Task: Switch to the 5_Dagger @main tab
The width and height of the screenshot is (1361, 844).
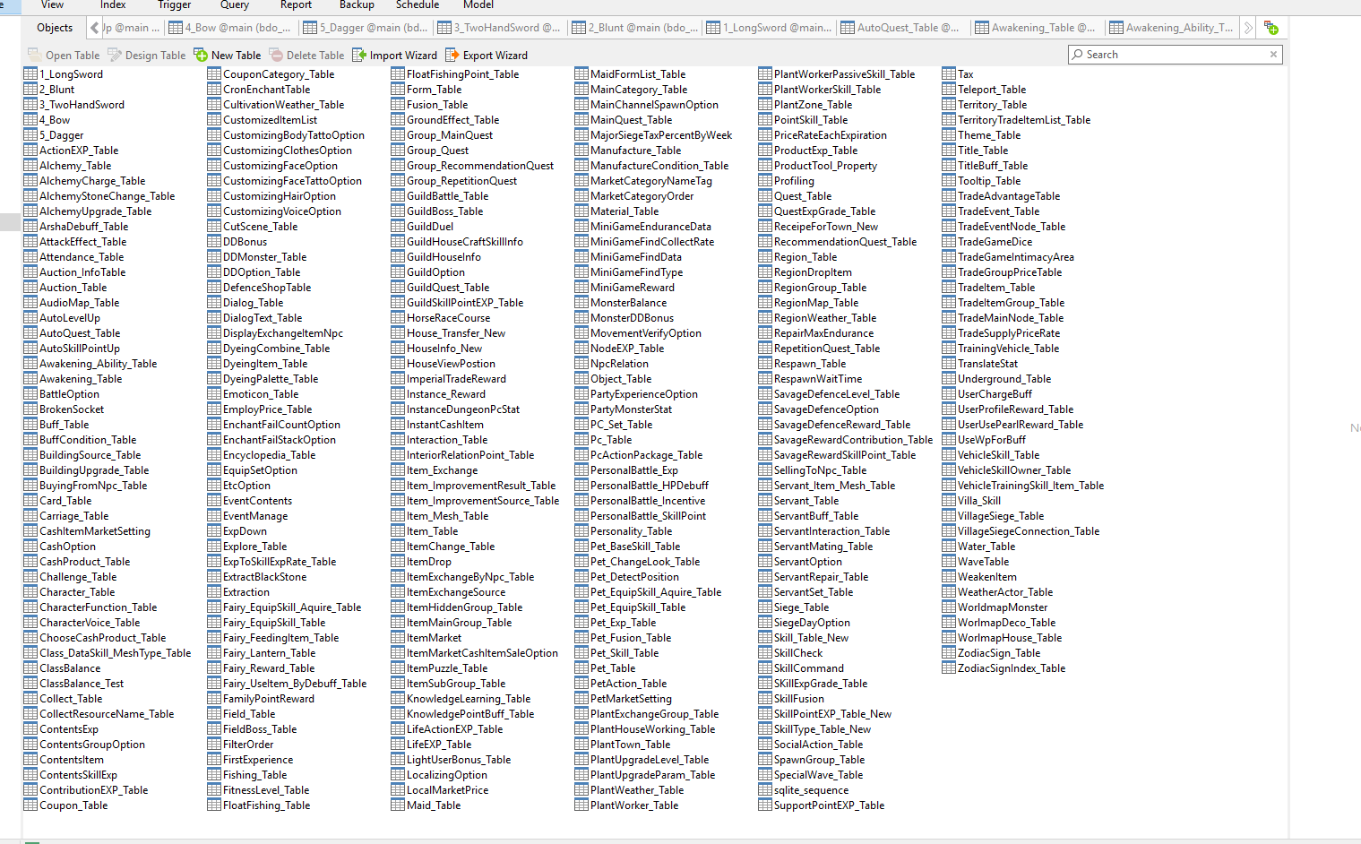Action: (365, 28)
